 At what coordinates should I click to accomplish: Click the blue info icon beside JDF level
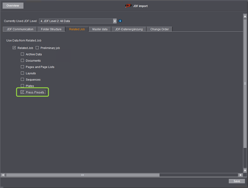click(120, 21)
